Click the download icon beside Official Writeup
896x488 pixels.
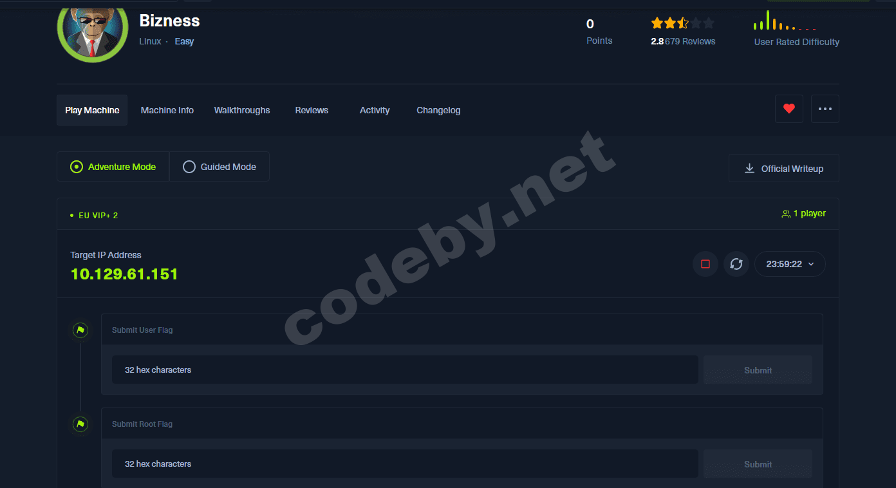(x=749, y=168)
